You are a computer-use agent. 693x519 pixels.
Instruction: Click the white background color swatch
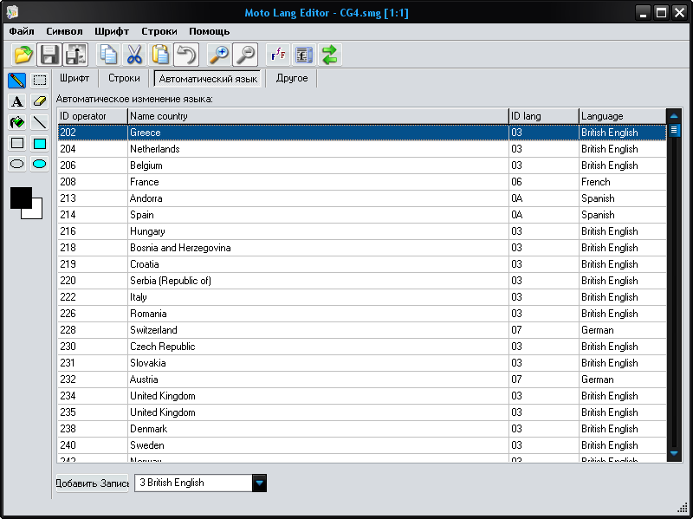coord(37,214)
